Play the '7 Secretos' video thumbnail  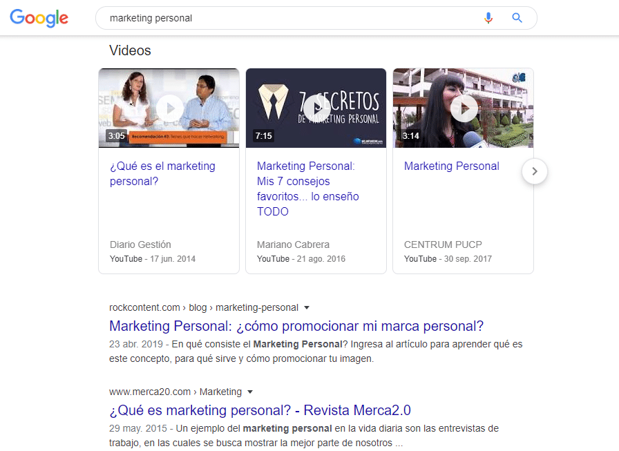[316, 108]
